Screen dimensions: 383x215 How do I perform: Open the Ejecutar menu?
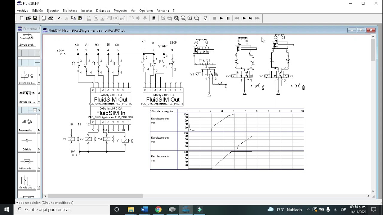[x=53, y=10]
